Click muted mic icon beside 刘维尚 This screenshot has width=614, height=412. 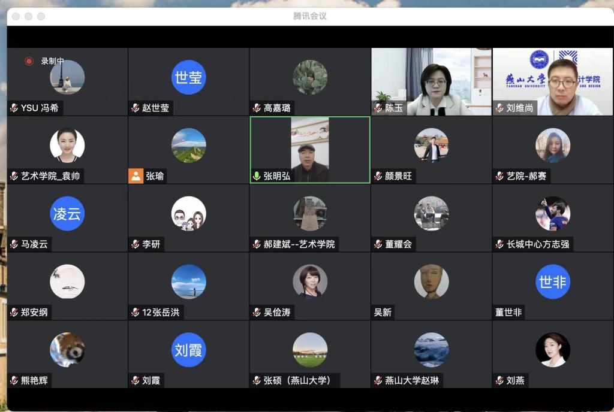click(499, 108)
